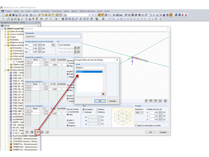Open the Ficheiro menu
The height and width of the screenshot is (157, 209).
[9, 11]
